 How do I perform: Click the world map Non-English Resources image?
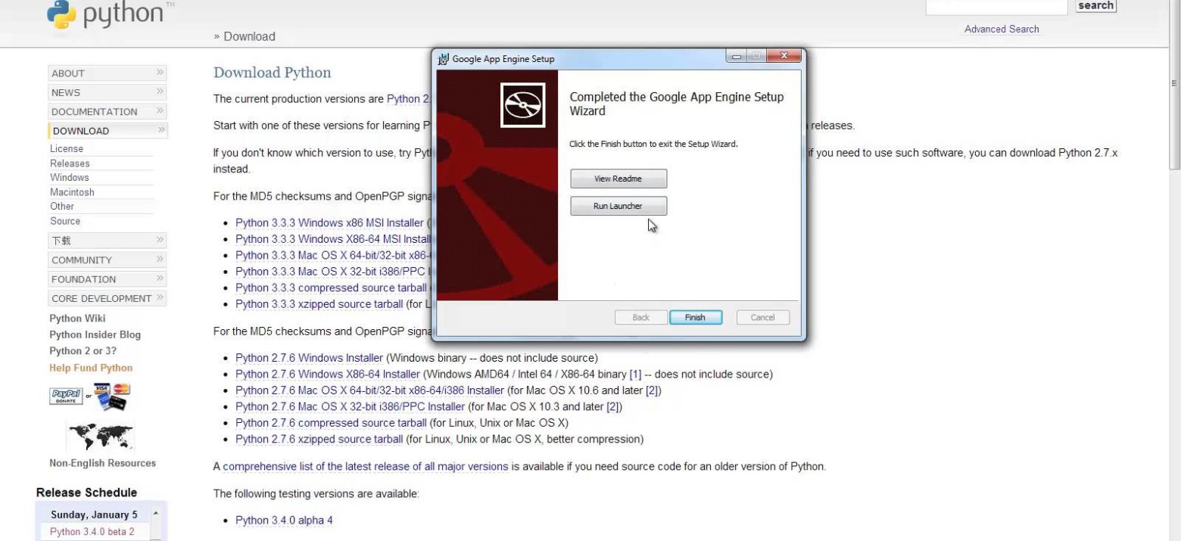click(101, 436)
